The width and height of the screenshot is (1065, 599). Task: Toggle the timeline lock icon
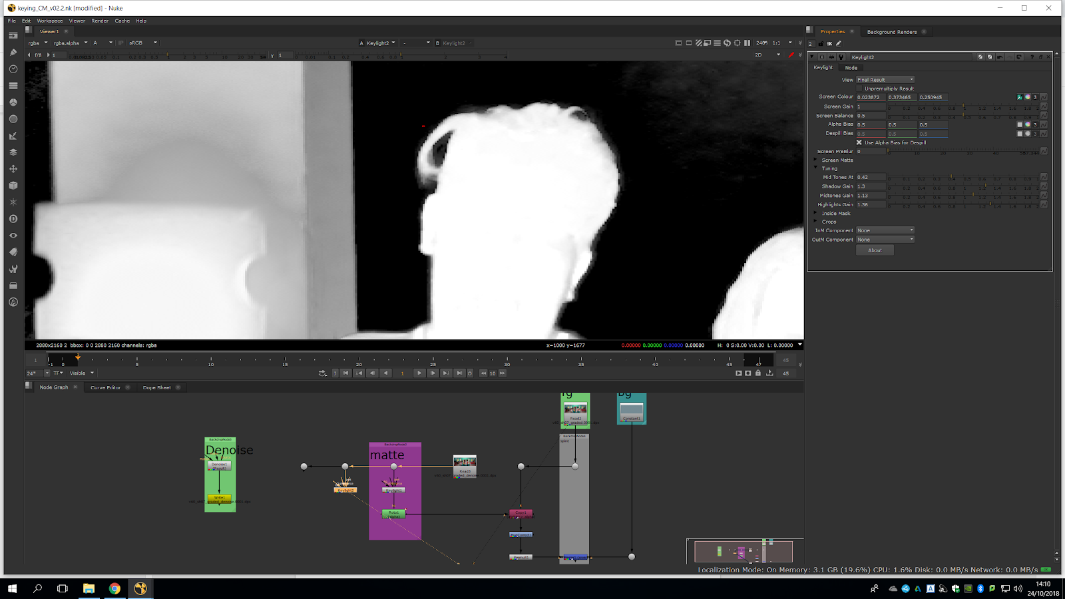tap(757, 373)
